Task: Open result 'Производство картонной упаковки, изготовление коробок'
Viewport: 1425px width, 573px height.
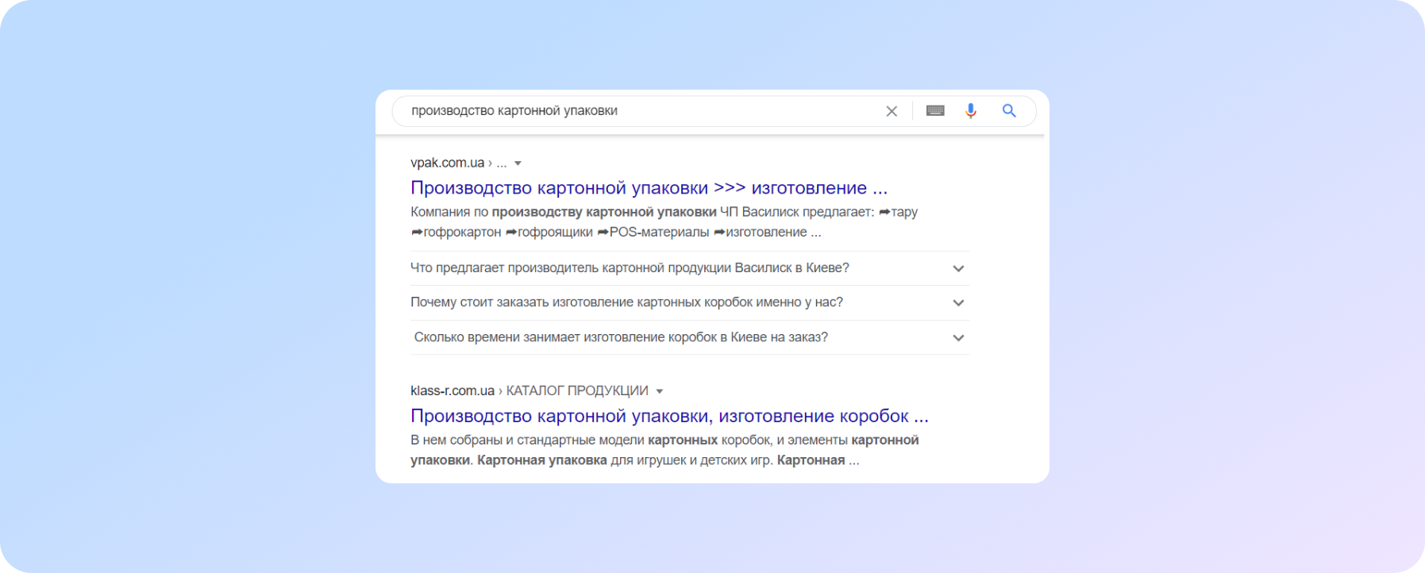Action: [x=669, y=416]
